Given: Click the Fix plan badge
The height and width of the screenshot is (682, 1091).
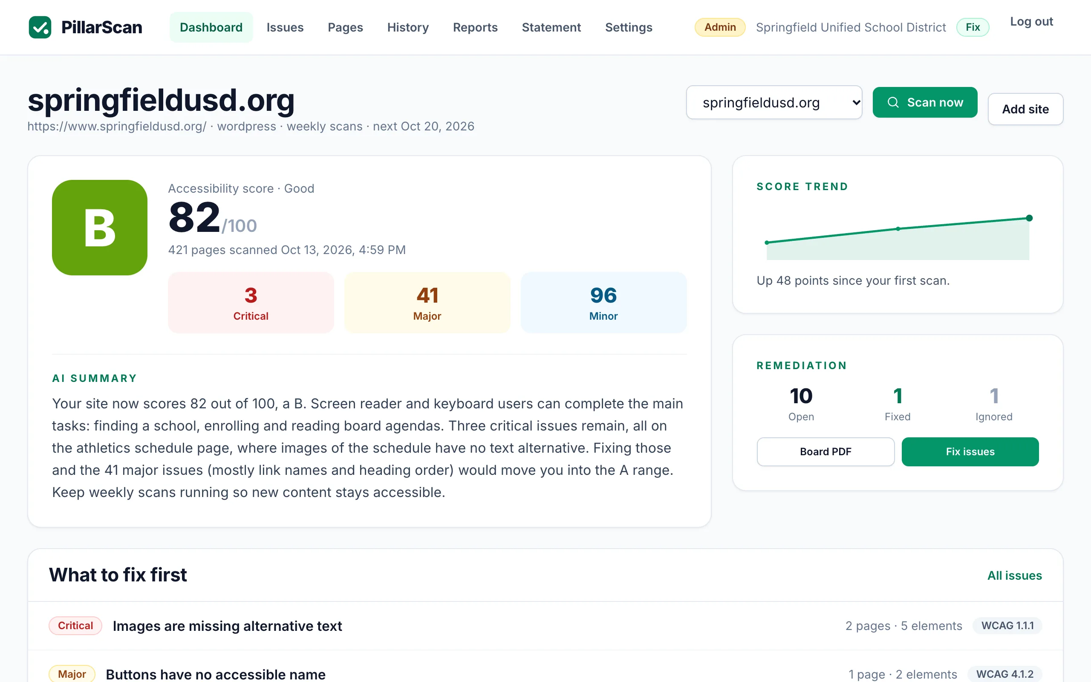Looking at the screenshot, I should tap(973, 28).
